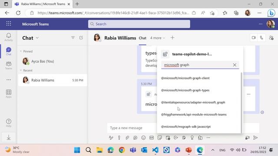Viewport: 278px width, 156px height.
Task: Click the Type a new message box
Action: point(132,128)
